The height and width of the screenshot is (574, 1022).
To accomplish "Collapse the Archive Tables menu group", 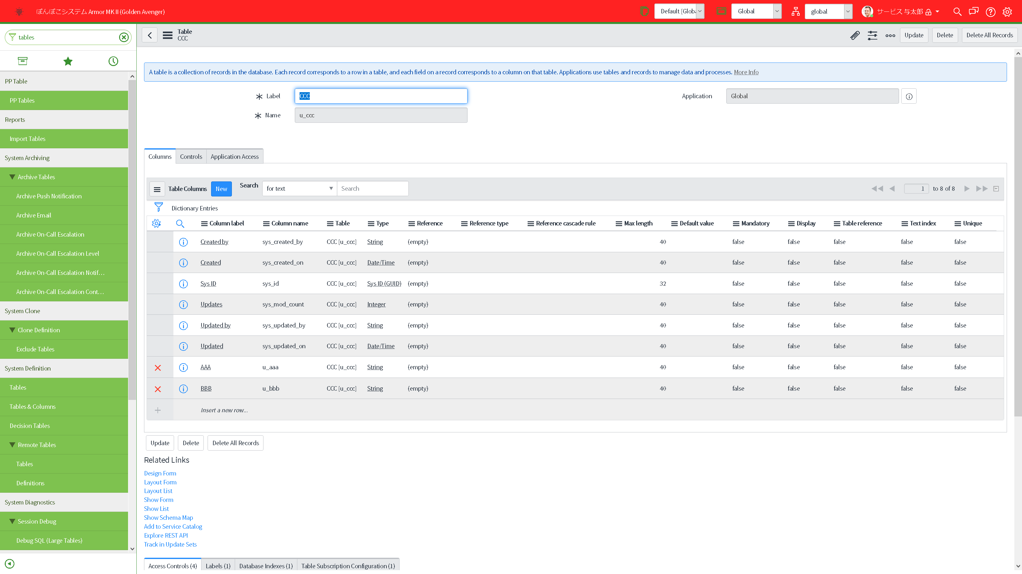I will (x=12, y=177).
